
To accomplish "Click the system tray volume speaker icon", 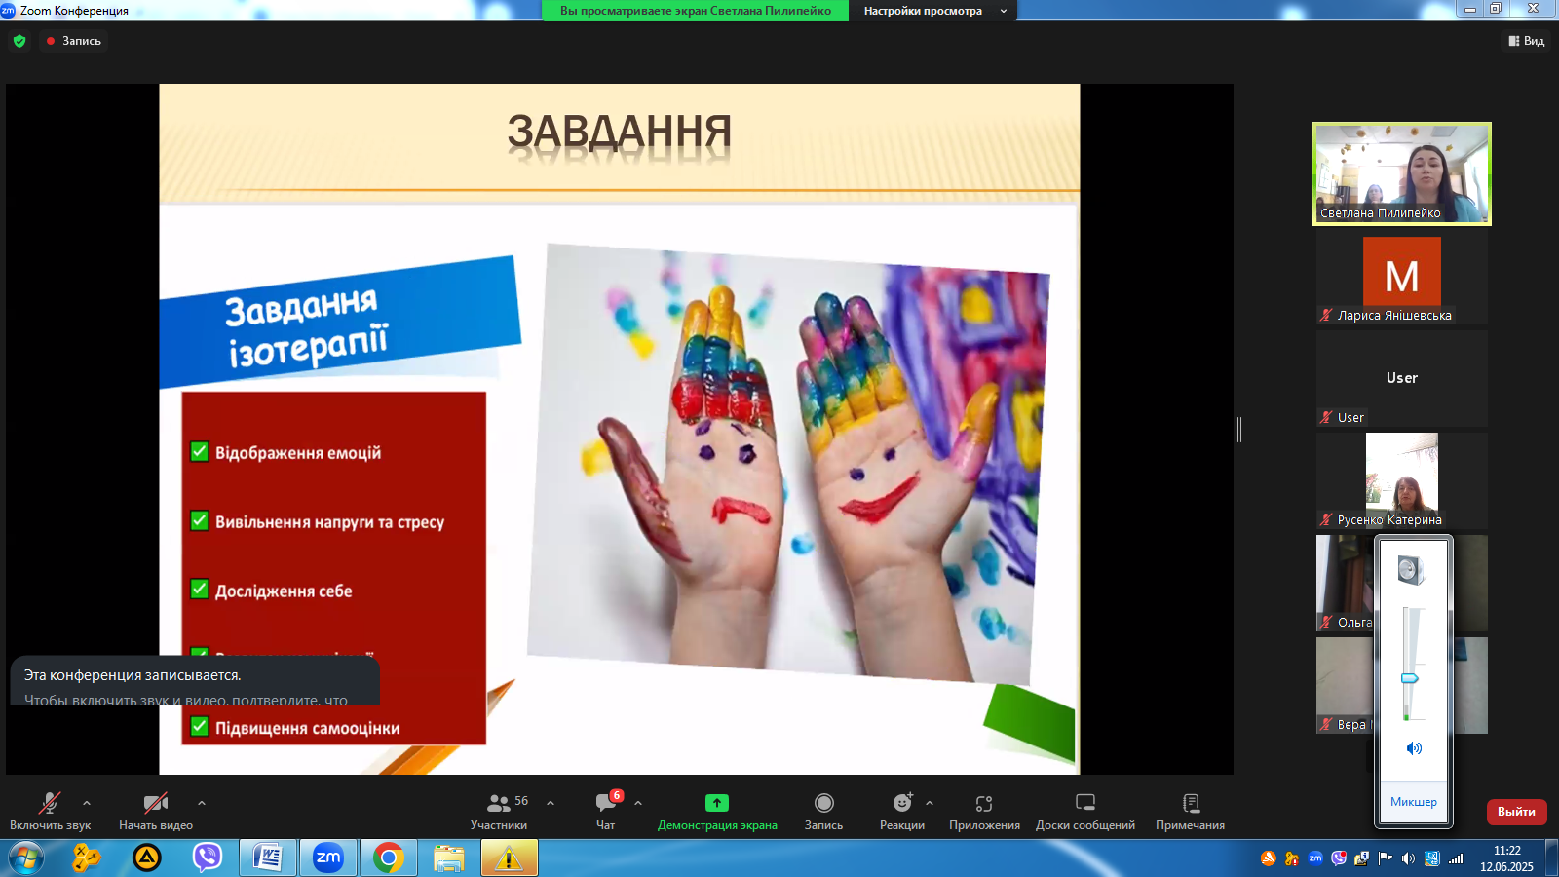I will (1408, 858).
